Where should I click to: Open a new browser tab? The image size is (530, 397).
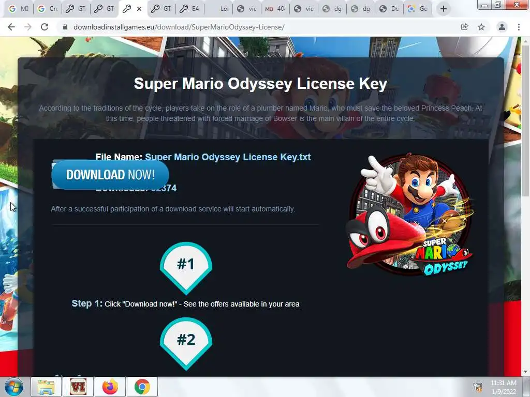pyautogui.click(x=444, y=9)
